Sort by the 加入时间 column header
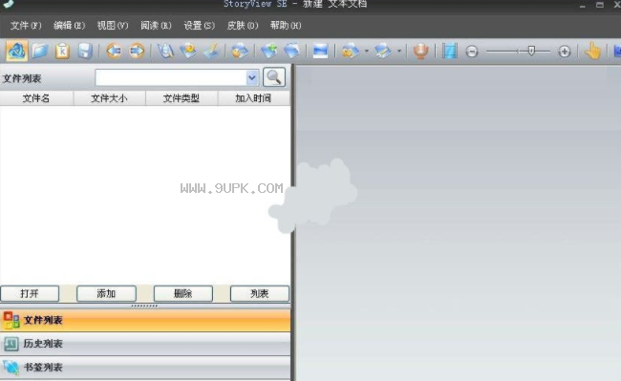Image resolution: width=621 pixels, height=381 pixels. click(x=253, y=98)
